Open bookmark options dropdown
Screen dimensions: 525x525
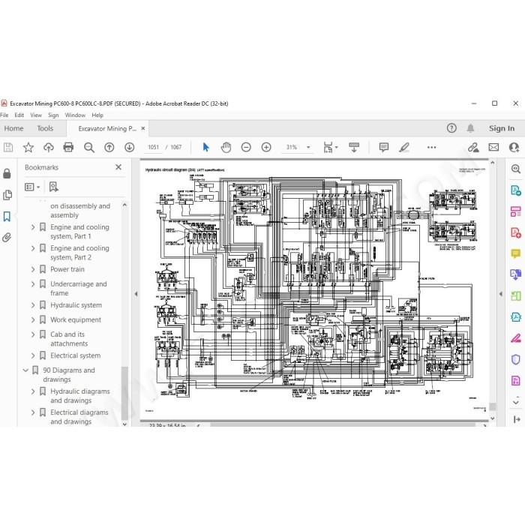click(x=32, y=187)
